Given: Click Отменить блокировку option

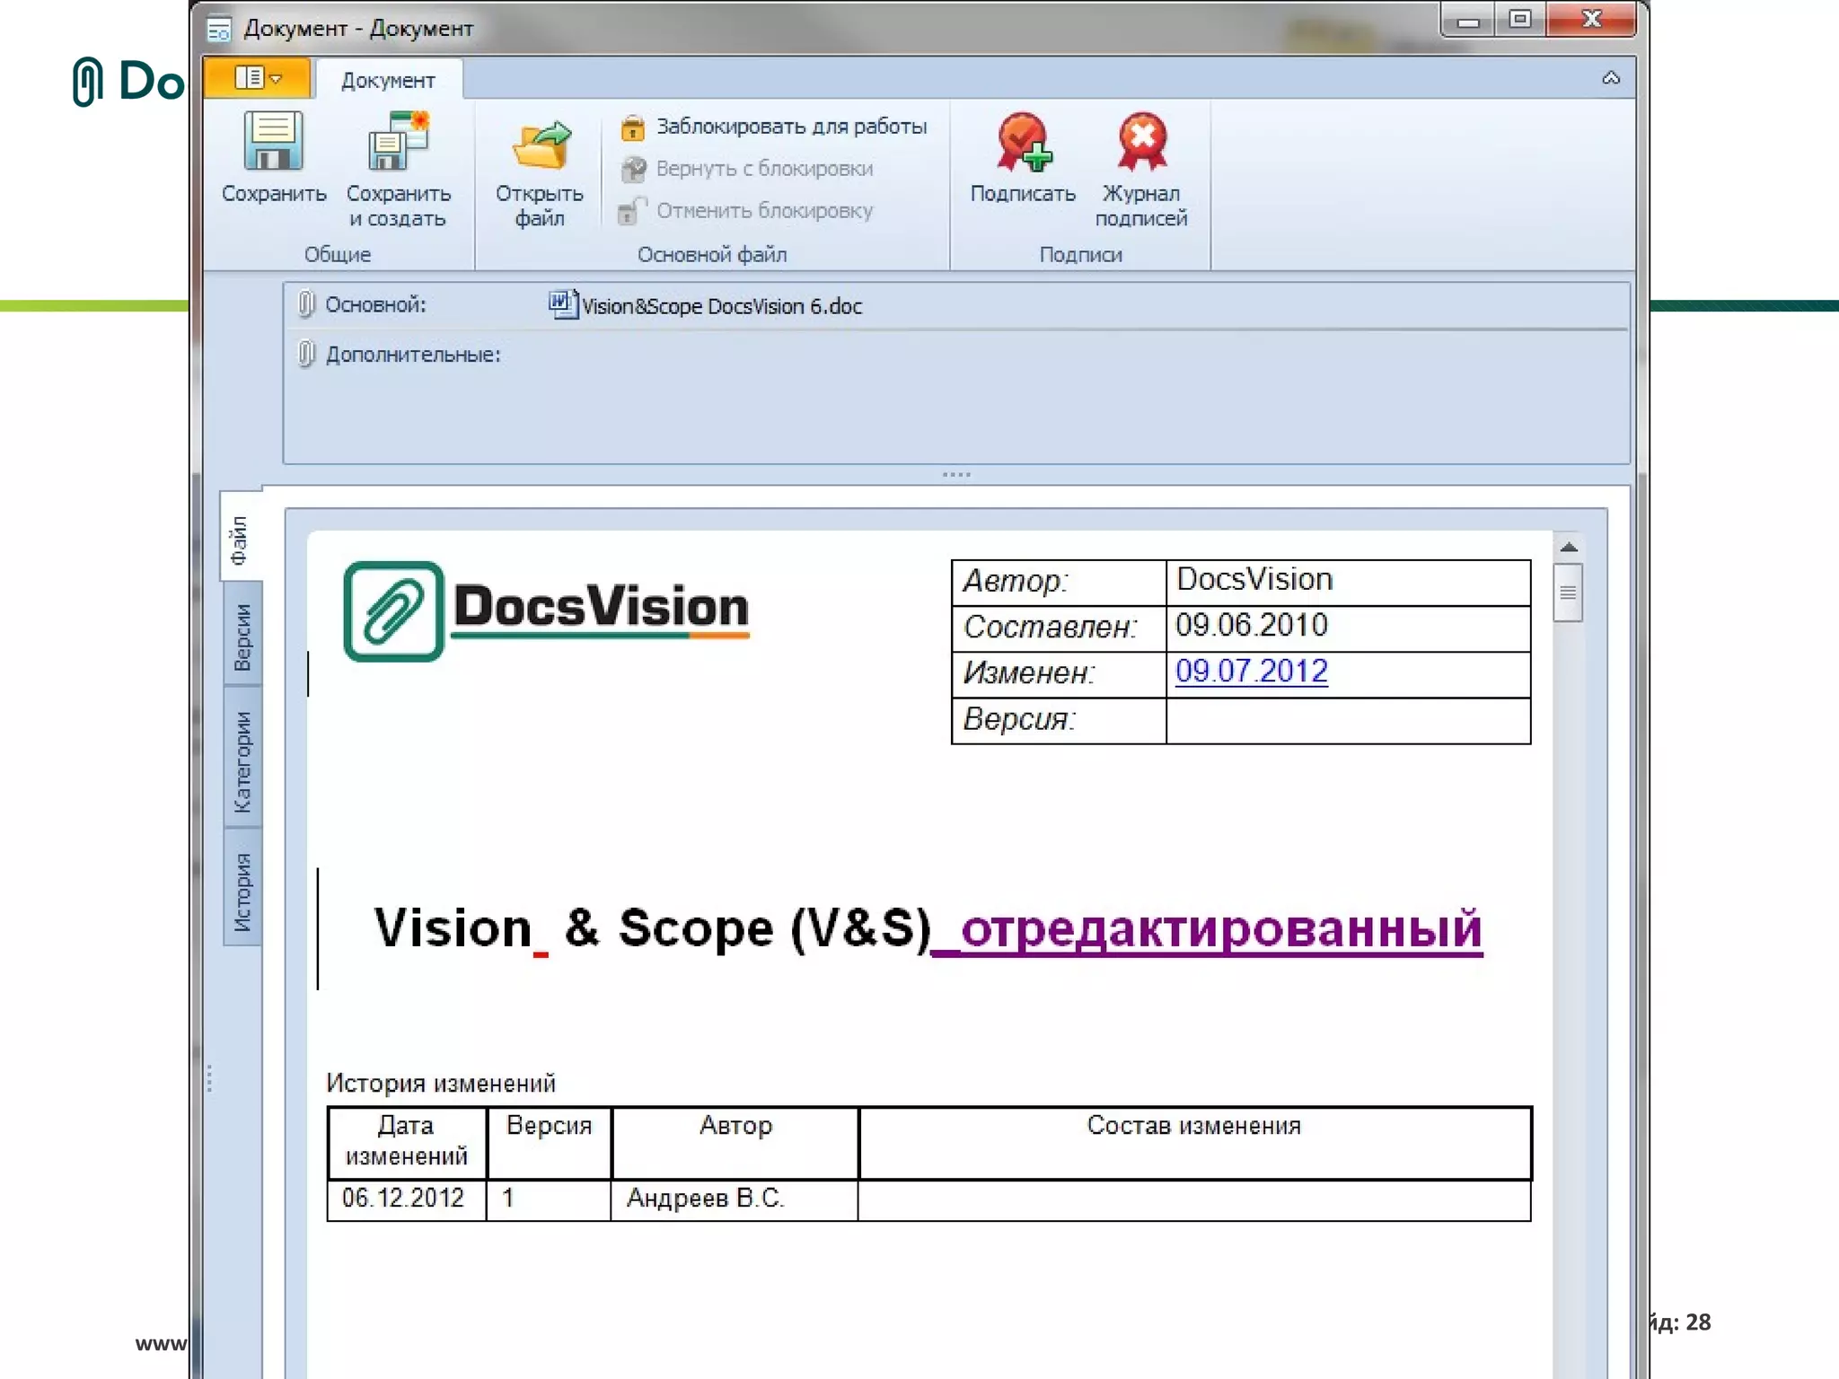Looking at the screenshot, I should click(x=747, y=211).
